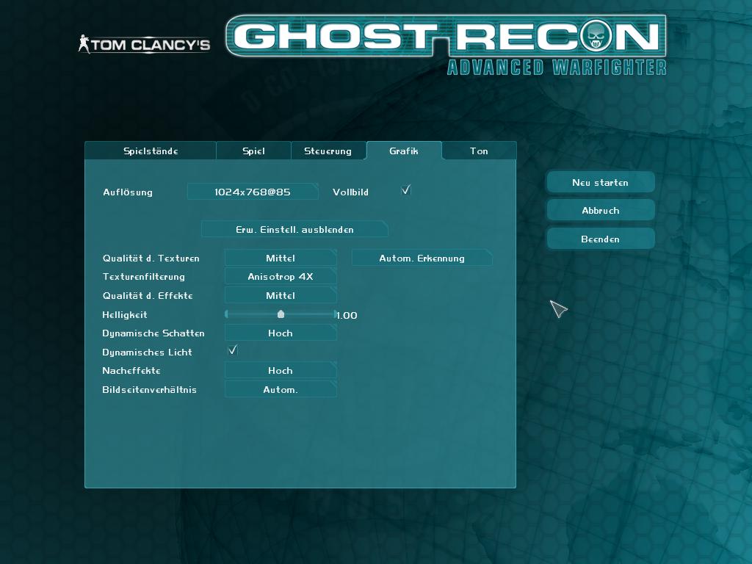Open the Auflösung dropdown showing 1024x768@85
Image resolution: width=752 pixels, height=564 pixels.
pos(253,192)
